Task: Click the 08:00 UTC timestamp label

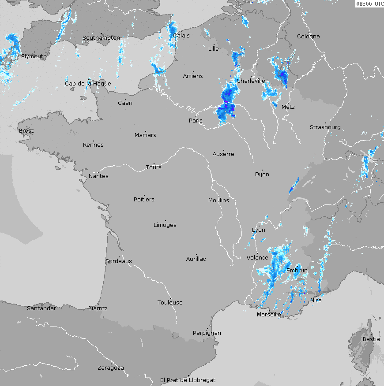Action: point(370,4)
